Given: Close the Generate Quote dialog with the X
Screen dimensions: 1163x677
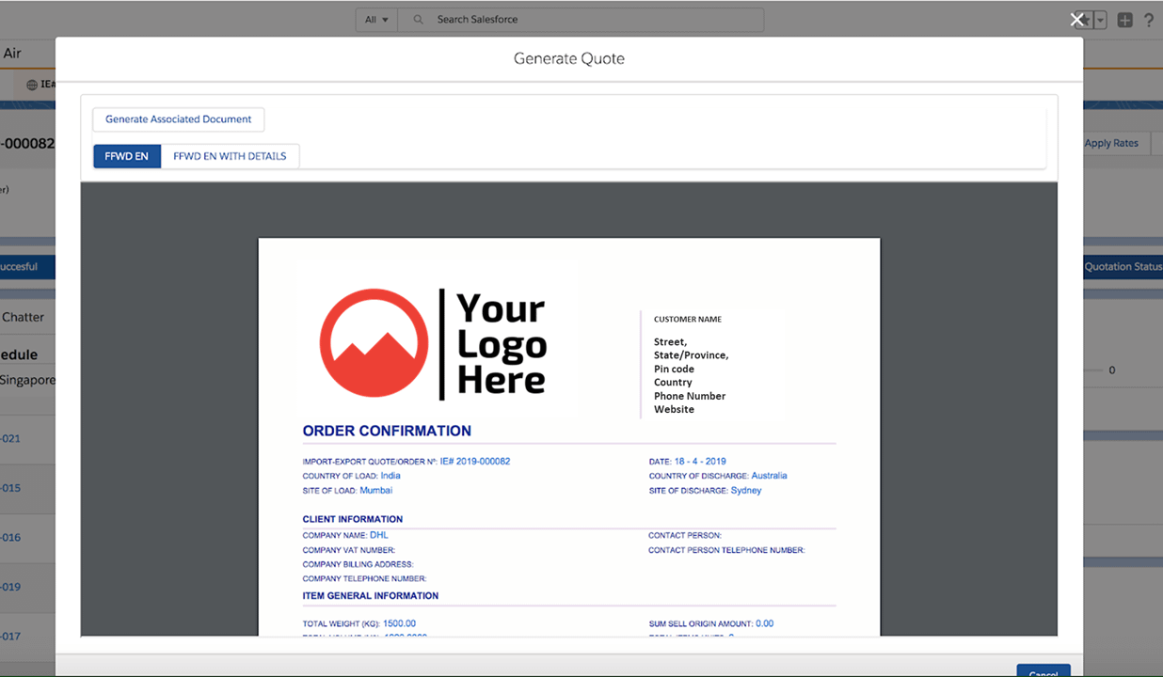Looking at the screenshot, I should click(x=1077, y=20).
